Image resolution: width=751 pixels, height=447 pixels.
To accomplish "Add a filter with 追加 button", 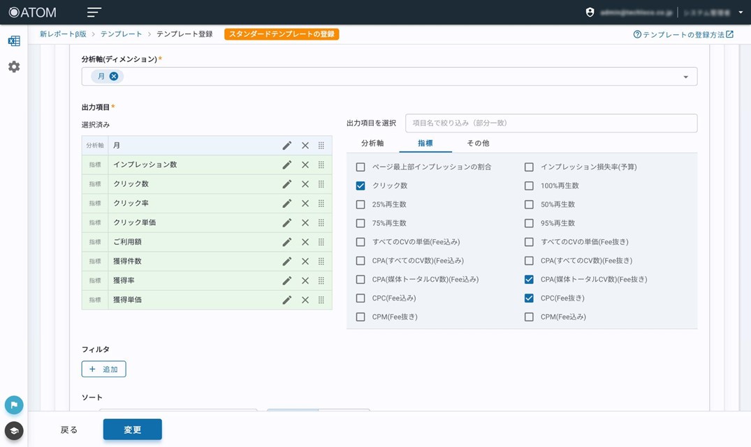I will (103, 369).
